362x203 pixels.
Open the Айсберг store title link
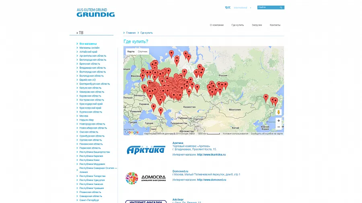tap(178, 199)
